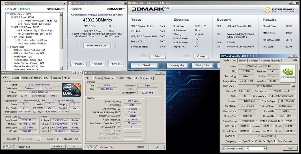Open the Processor #1 selection dropdown

pos(38,139)
